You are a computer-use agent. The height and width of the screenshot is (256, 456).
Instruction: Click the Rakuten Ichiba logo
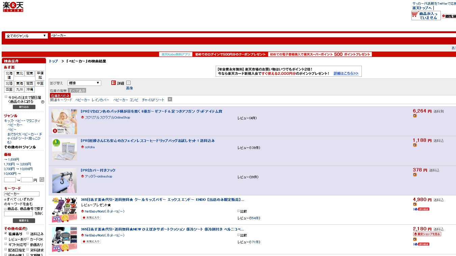(x=13, y=6)
